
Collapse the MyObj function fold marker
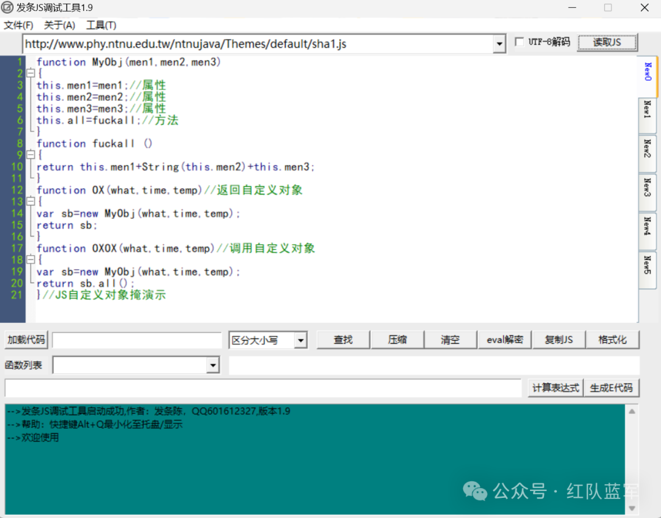point(30,73)
